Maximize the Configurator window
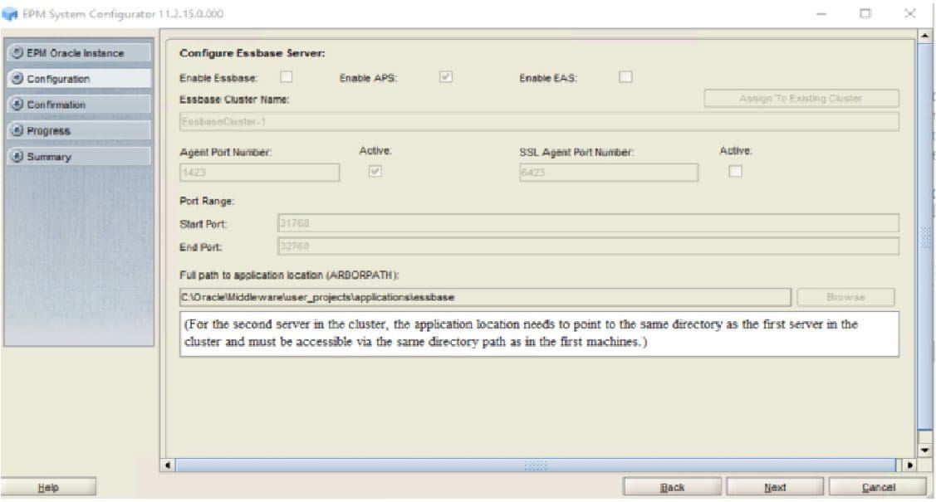Screen dimensions: 936x502 coord(865,13)
